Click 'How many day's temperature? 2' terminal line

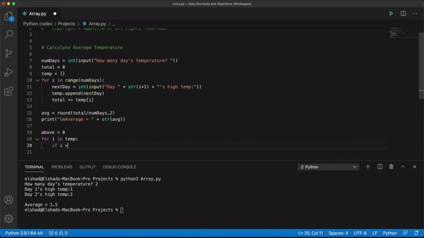[61, 184]
